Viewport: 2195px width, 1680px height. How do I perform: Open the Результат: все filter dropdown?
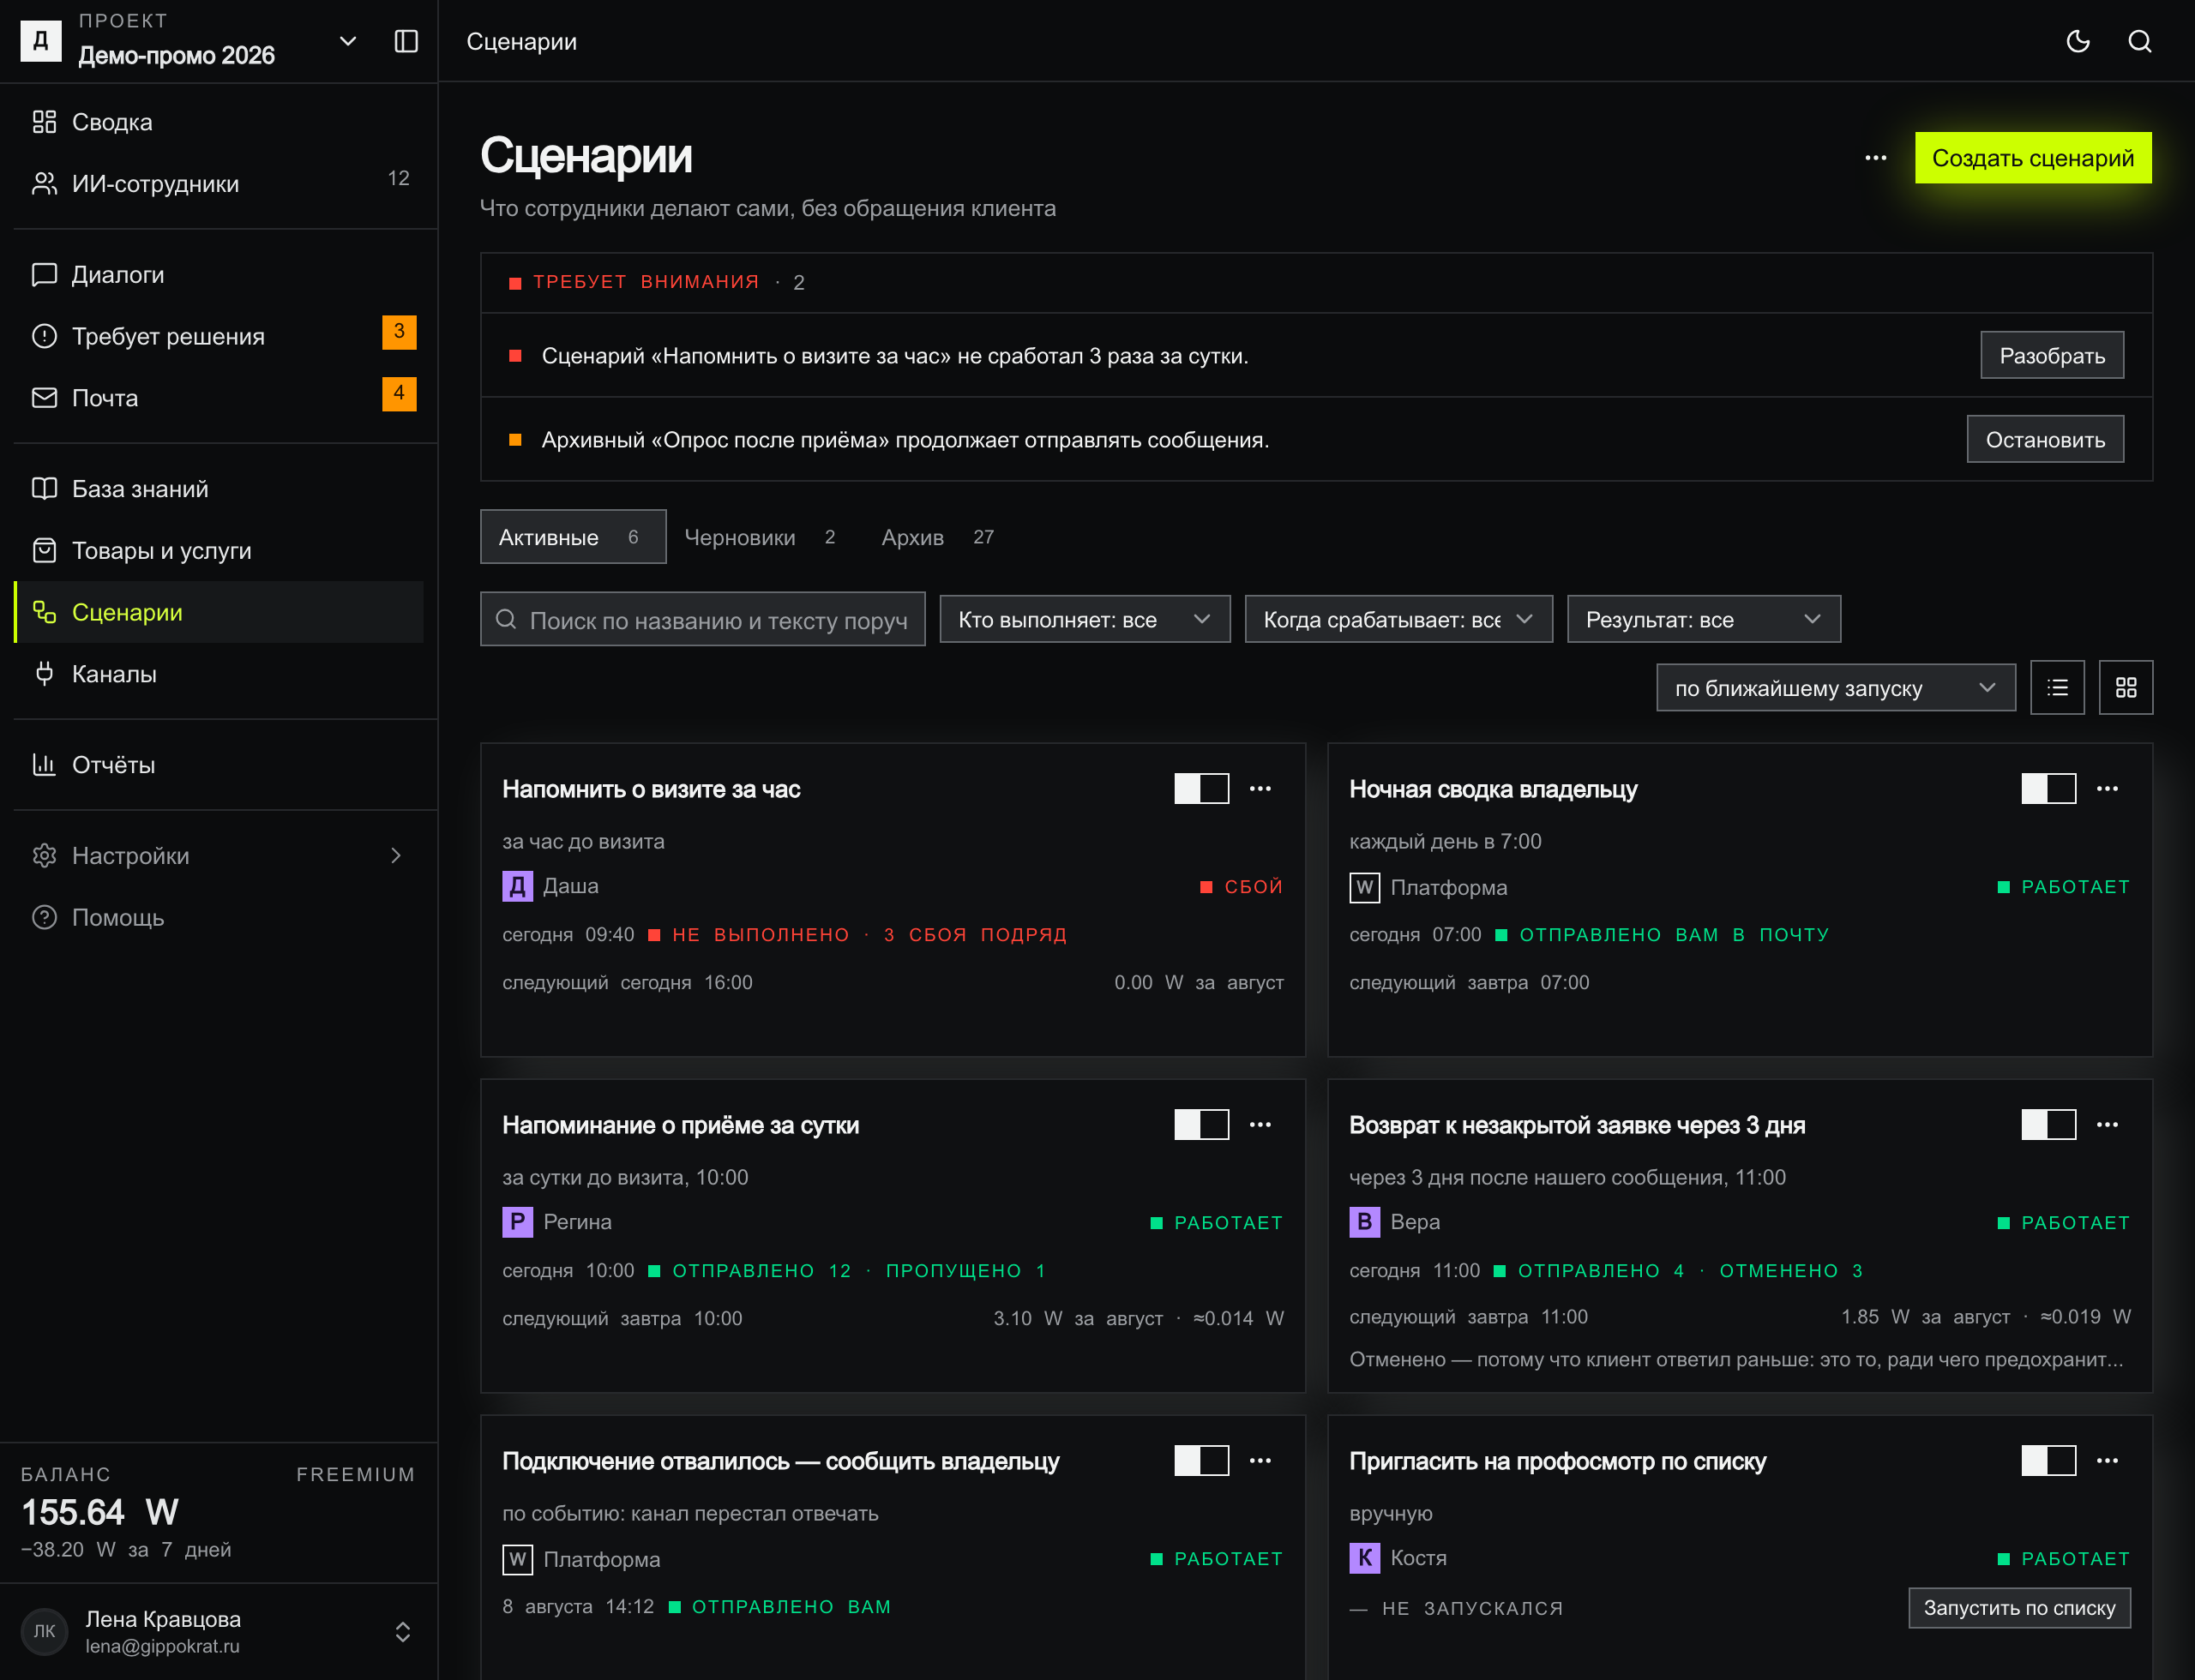click(1704, 620)
